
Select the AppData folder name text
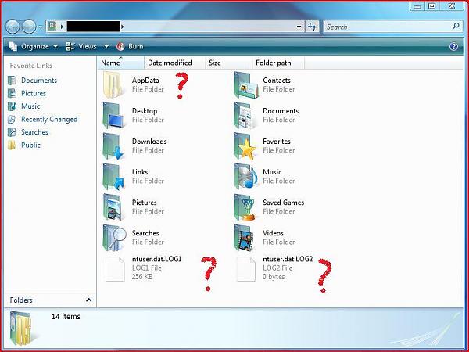point(145,81)
